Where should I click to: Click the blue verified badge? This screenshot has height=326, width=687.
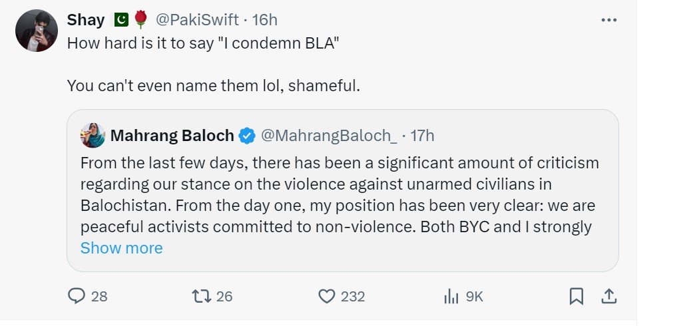pyautogui.click(x=247, y=136)
